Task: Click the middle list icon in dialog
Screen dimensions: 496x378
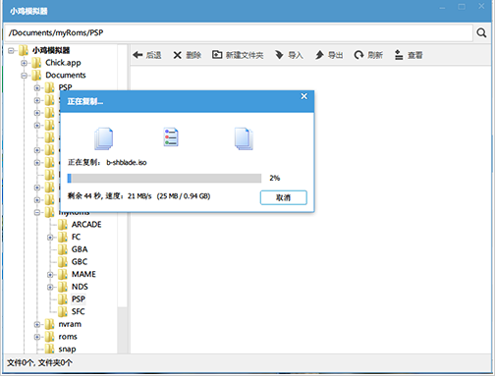Action: click(x=171, y=136)
